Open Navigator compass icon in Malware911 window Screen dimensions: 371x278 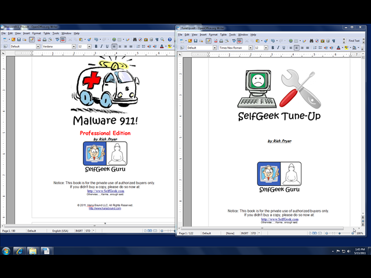140,40
